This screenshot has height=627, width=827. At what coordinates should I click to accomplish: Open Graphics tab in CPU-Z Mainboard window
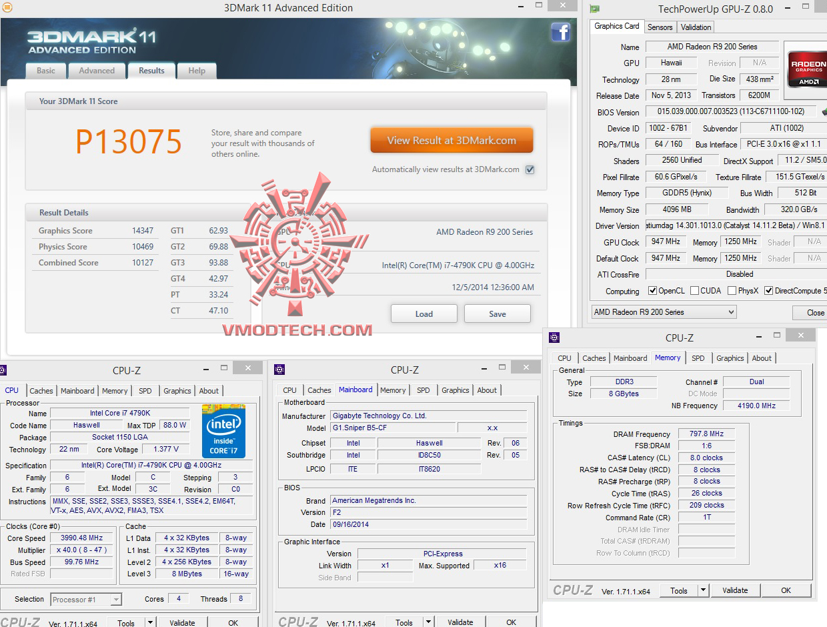coord(456,390)
